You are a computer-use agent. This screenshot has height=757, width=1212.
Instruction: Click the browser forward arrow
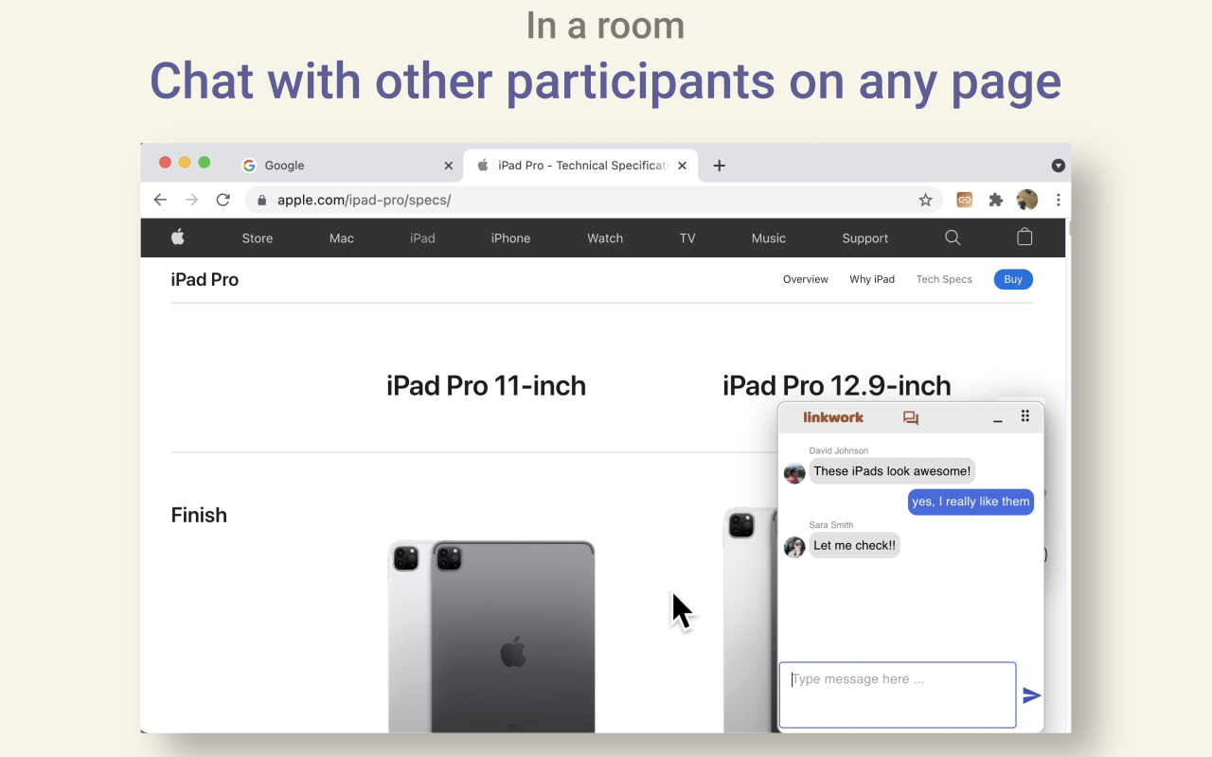tap(191, 200)
